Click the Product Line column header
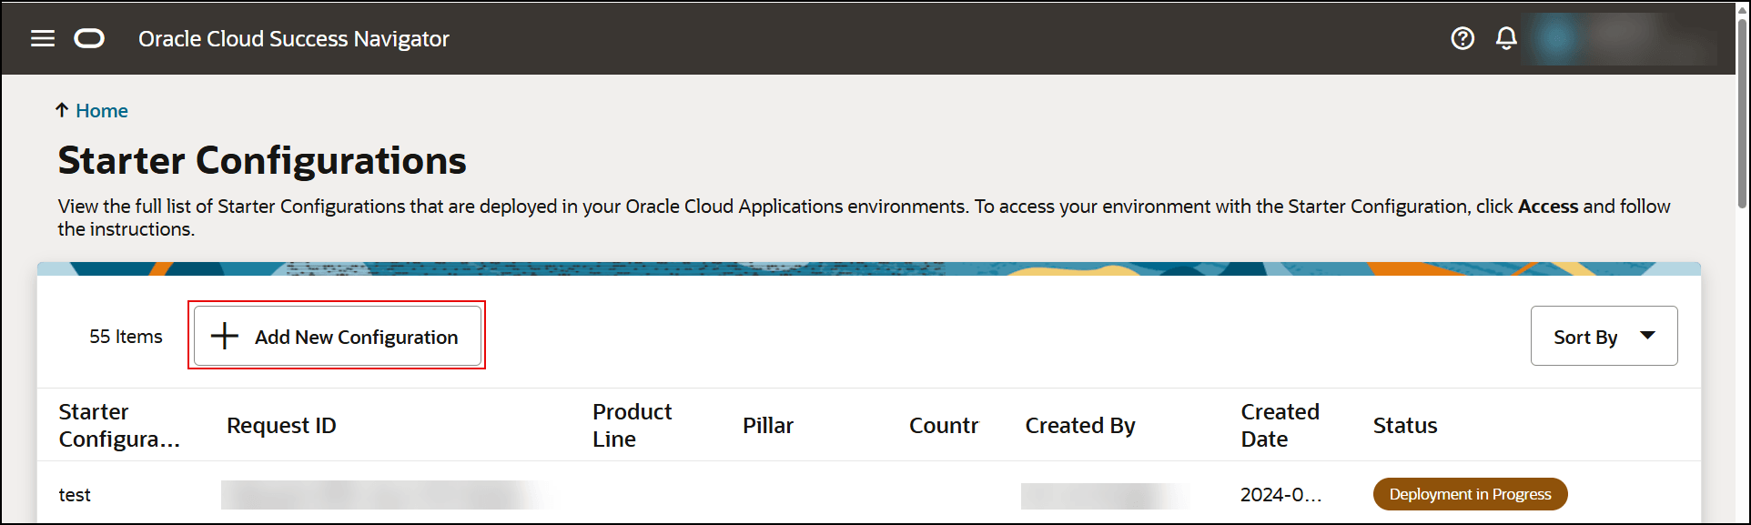This screenshot has height=525, width=1751. pos(632,425)
